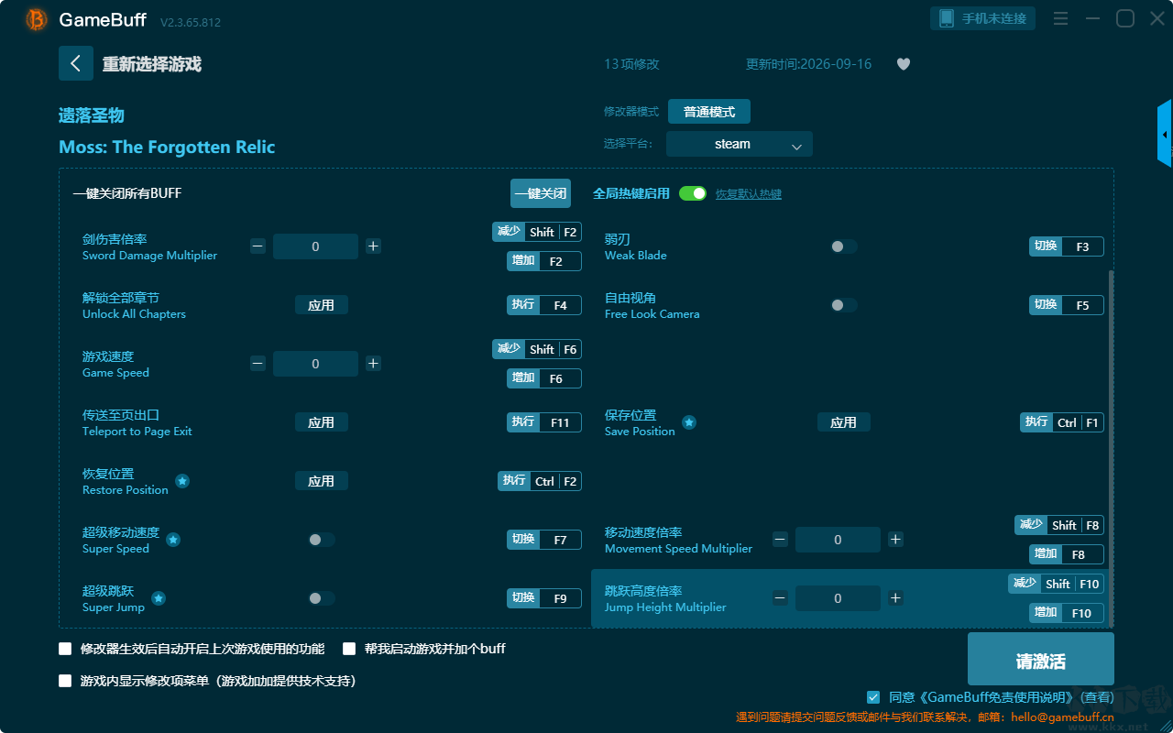Click the F5 toggle hotkey for Free Look
This screenshot has height=733, width=1173.
click(x=1067, y=305)
